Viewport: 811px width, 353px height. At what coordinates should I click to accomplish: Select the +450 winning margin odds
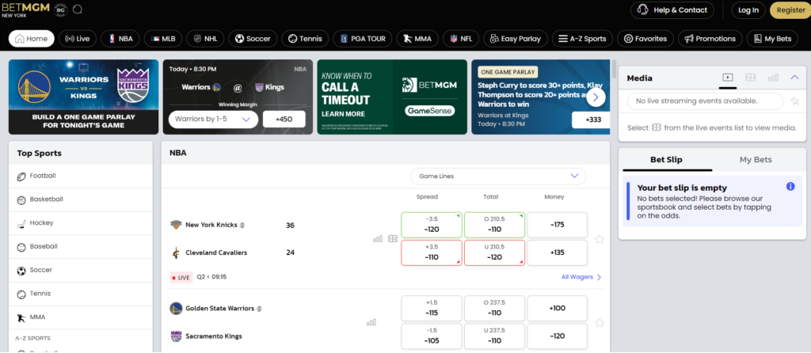(284, 119)
